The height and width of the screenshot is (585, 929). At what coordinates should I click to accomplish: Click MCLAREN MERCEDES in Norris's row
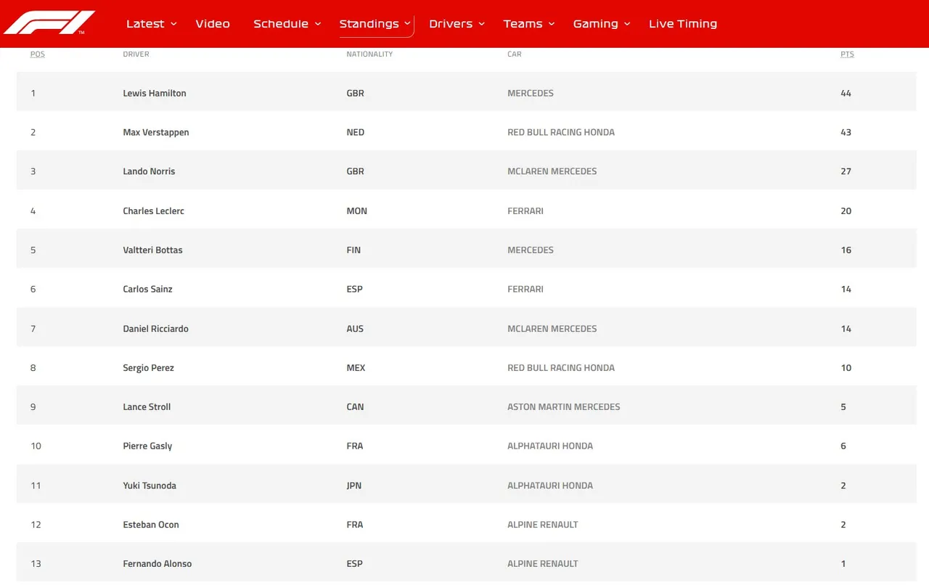click(552, 171)
